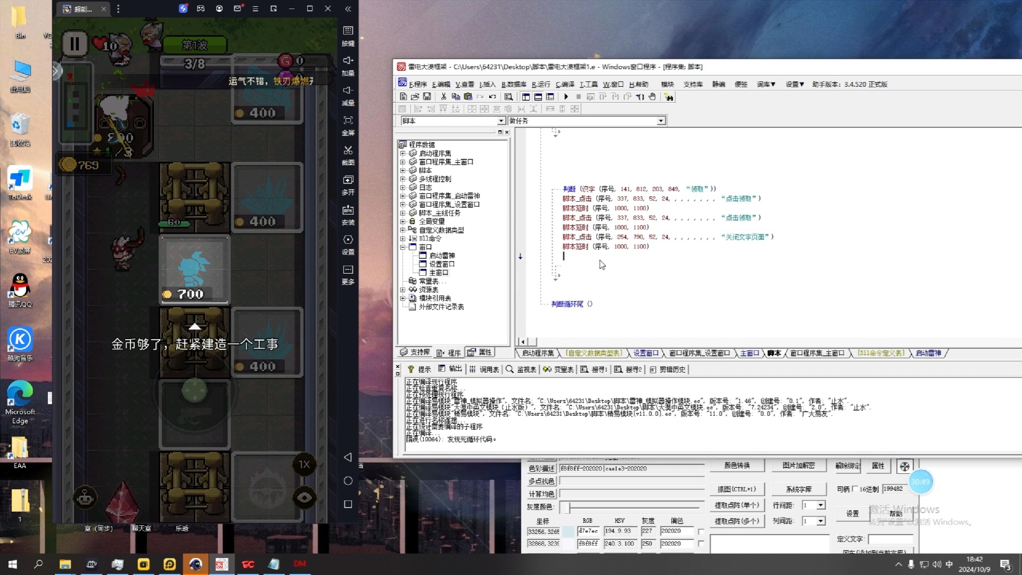The image size is (1022, 575).
Task: Expand the 模块引用表 tree node
Action: pyautogui.click(x=403, y=298)
